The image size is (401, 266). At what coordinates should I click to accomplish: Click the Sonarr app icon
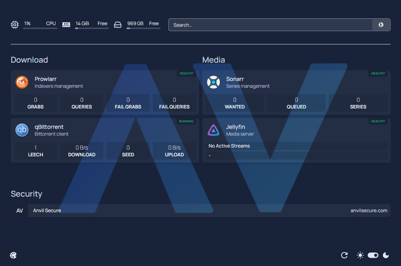pos(213,82)
